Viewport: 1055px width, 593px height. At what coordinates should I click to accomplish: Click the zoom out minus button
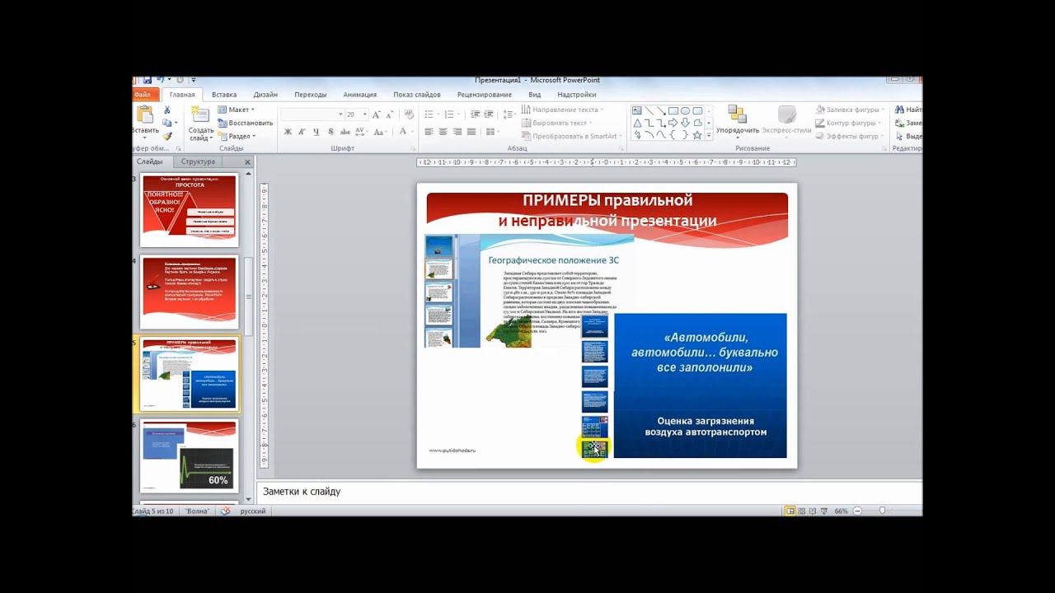pyautogui.click(x=858, y=511)
